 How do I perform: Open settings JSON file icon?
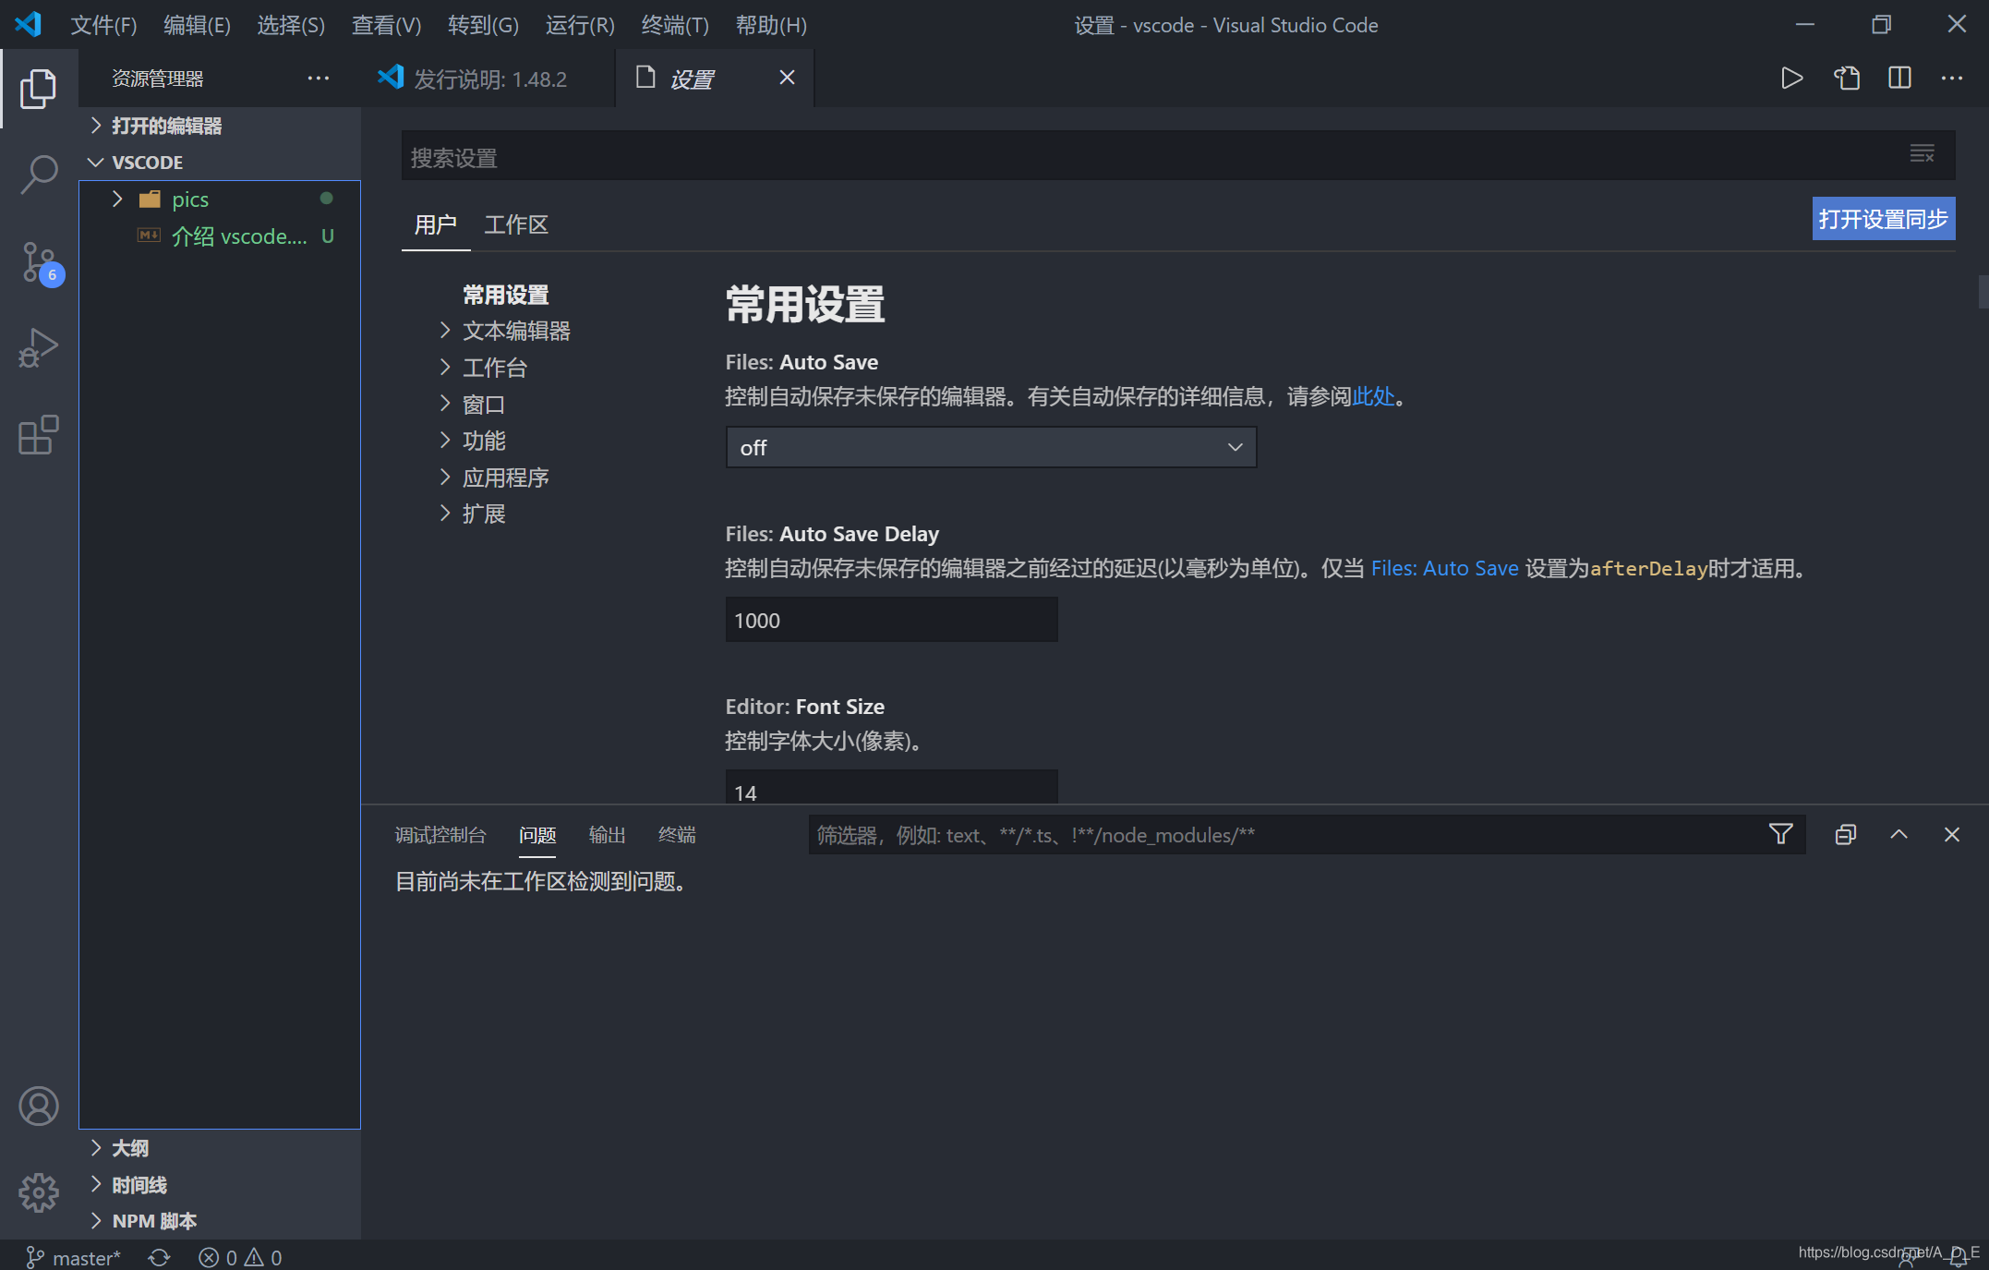1846,79
